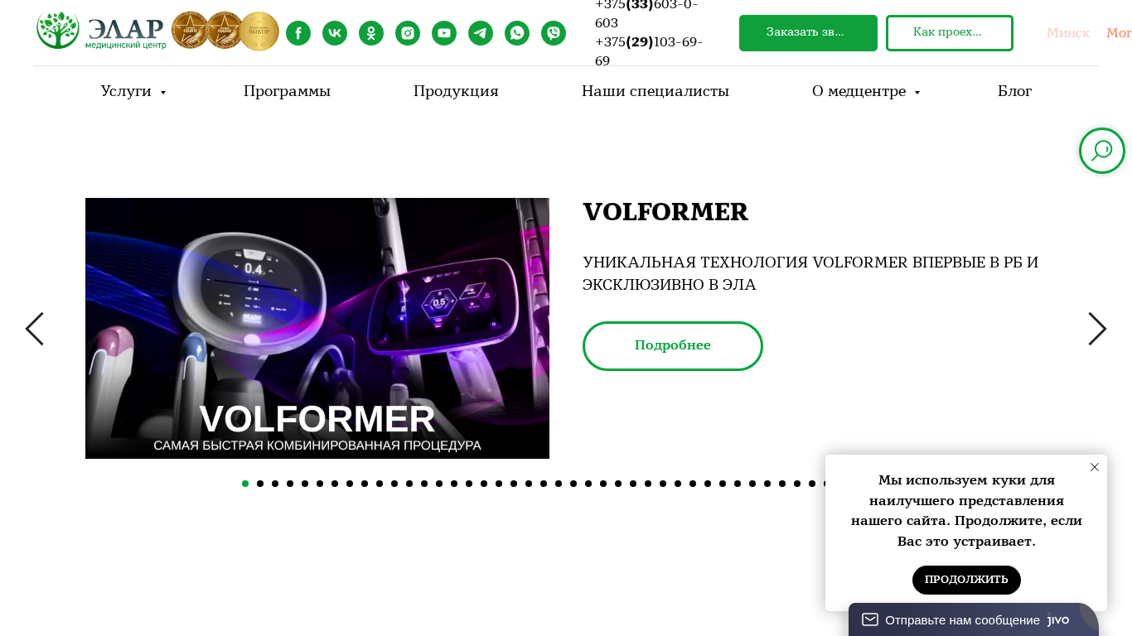Open the Наши специалисты menu item
The width and height of the screenshot is (1132, 636).
coord(655,91)
